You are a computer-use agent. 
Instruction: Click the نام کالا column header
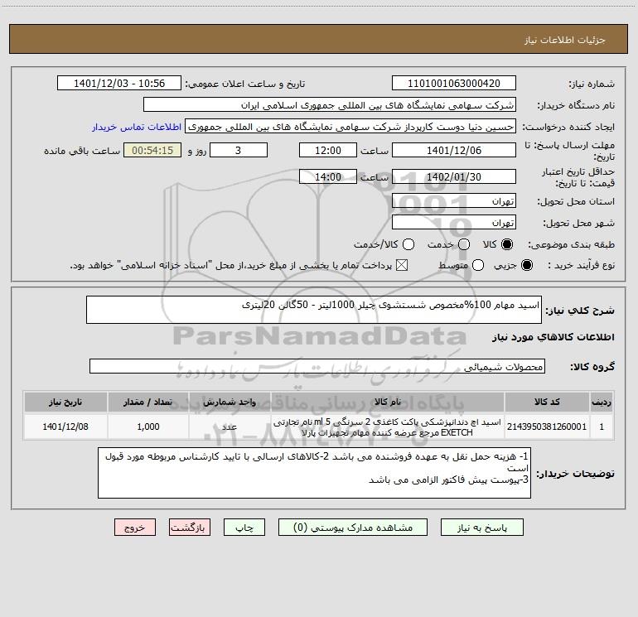point(388,402)
